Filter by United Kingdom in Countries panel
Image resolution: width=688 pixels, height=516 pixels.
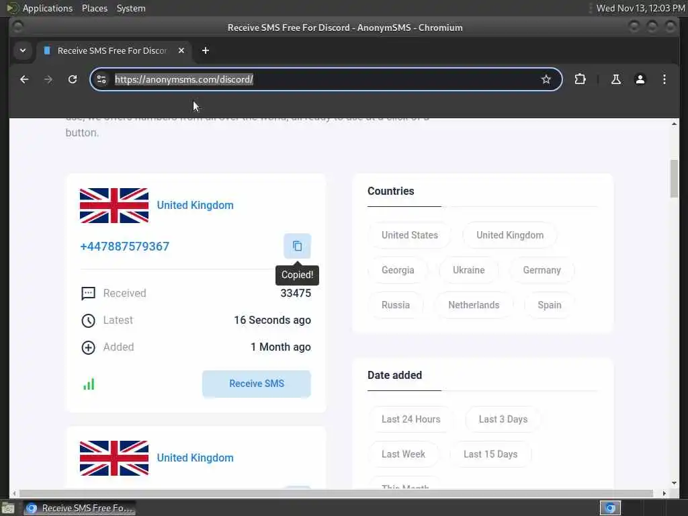click(510, 235)
